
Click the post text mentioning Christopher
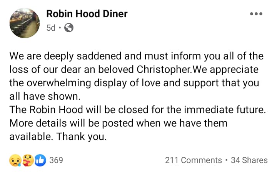pyautogui.click(x=134, y=69)
